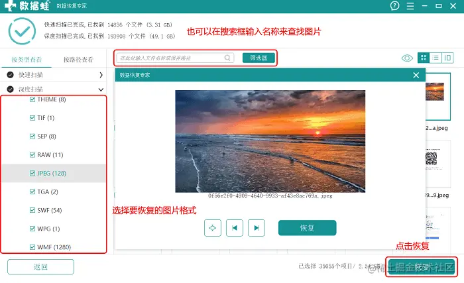This screenshot has height=283, width=464.
Task: Switch to list view
Action: coord(435,58)
